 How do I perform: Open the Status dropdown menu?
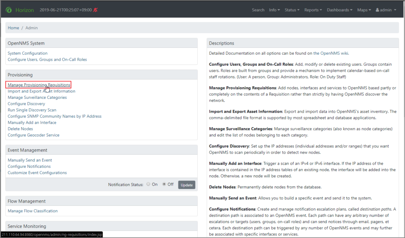292,10
